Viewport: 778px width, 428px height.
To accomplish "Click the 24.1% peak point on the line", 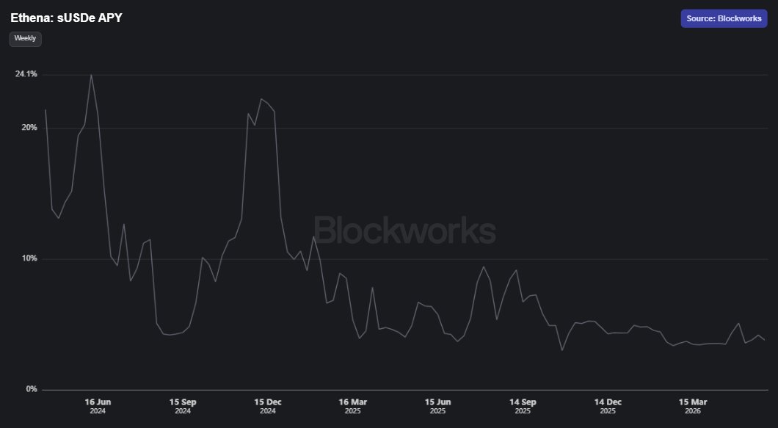I will click(91, 74).
